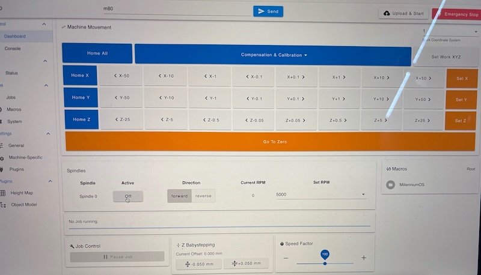
Task: Click the General settings sliders icon
Action: tap(2, 146)
